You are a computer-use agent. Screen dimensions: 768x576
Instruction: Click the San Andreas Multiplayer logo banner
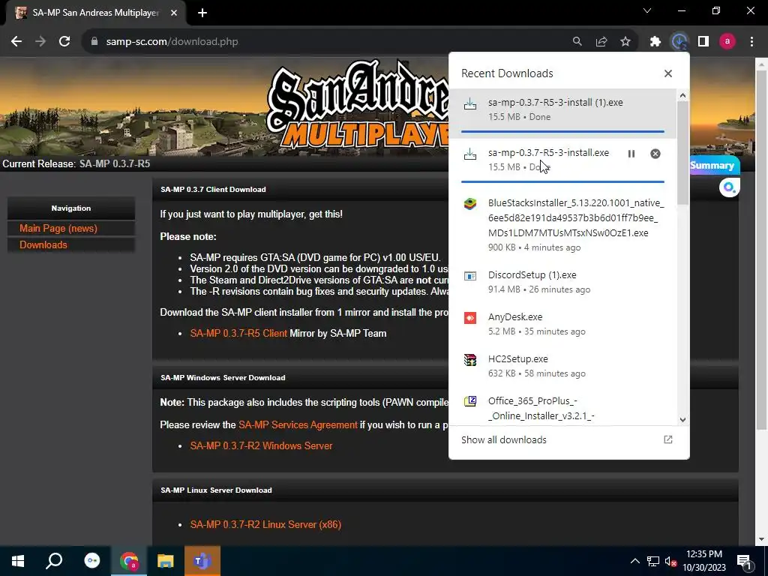click(x=358, y=105)
